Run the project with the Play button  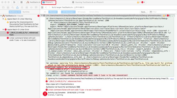[14, 2]
